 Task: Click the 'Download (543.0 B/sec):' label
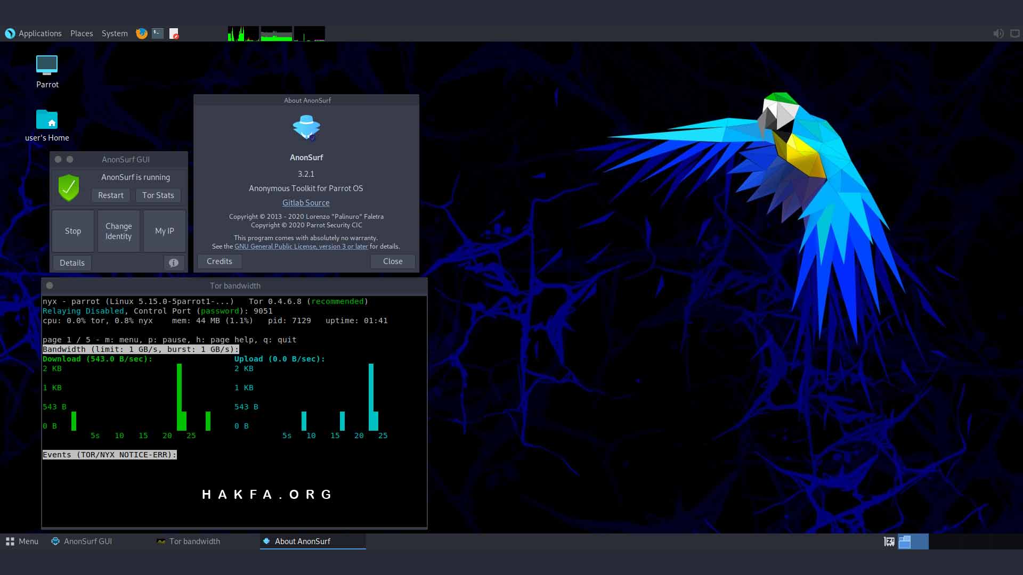click(x=98, y=359)
